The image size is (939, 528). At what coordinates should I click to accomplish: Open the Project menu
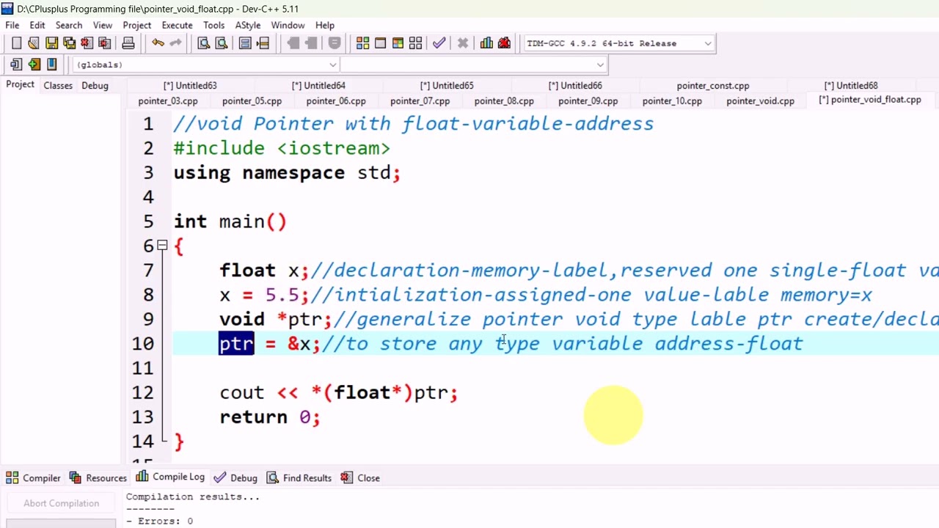[x=137, y=25]
